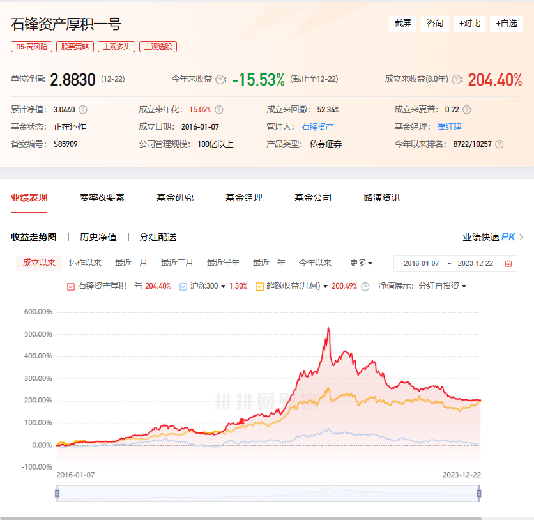
Task: Select 最近一月 time range
Action: (131, 263)
